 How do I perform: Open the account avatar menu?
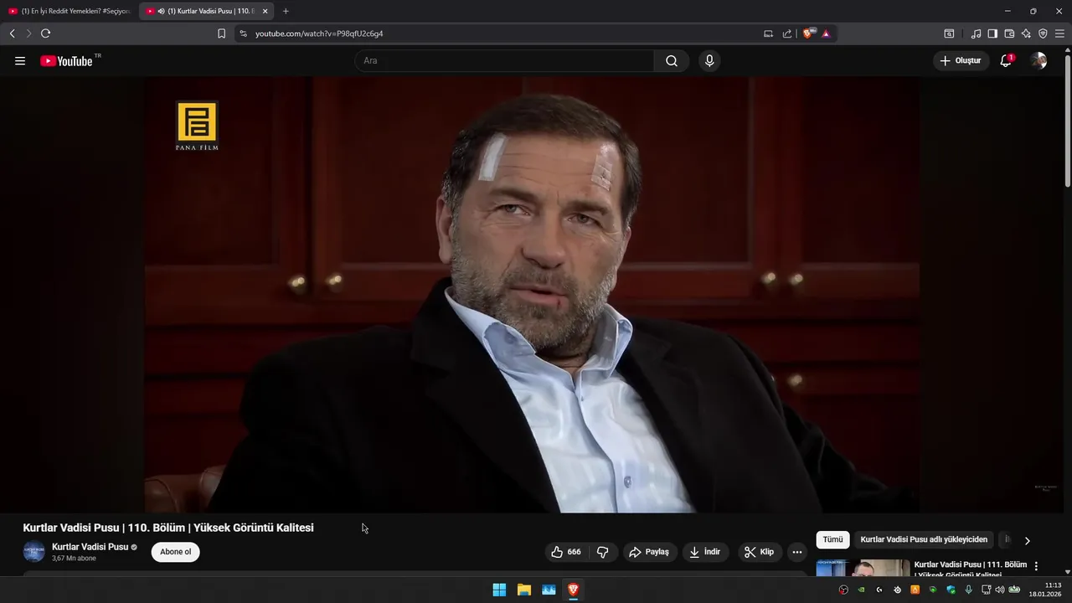pos(1038,61)
